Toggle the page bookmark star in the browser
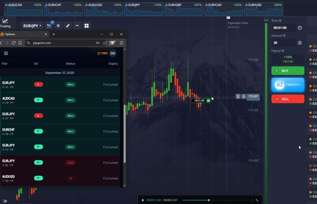 point(20,43)
